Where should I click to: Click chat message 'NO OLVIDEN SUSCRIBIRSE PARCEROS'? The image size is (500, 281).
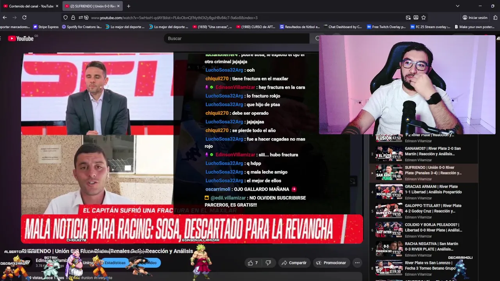[x=255, y=201]
